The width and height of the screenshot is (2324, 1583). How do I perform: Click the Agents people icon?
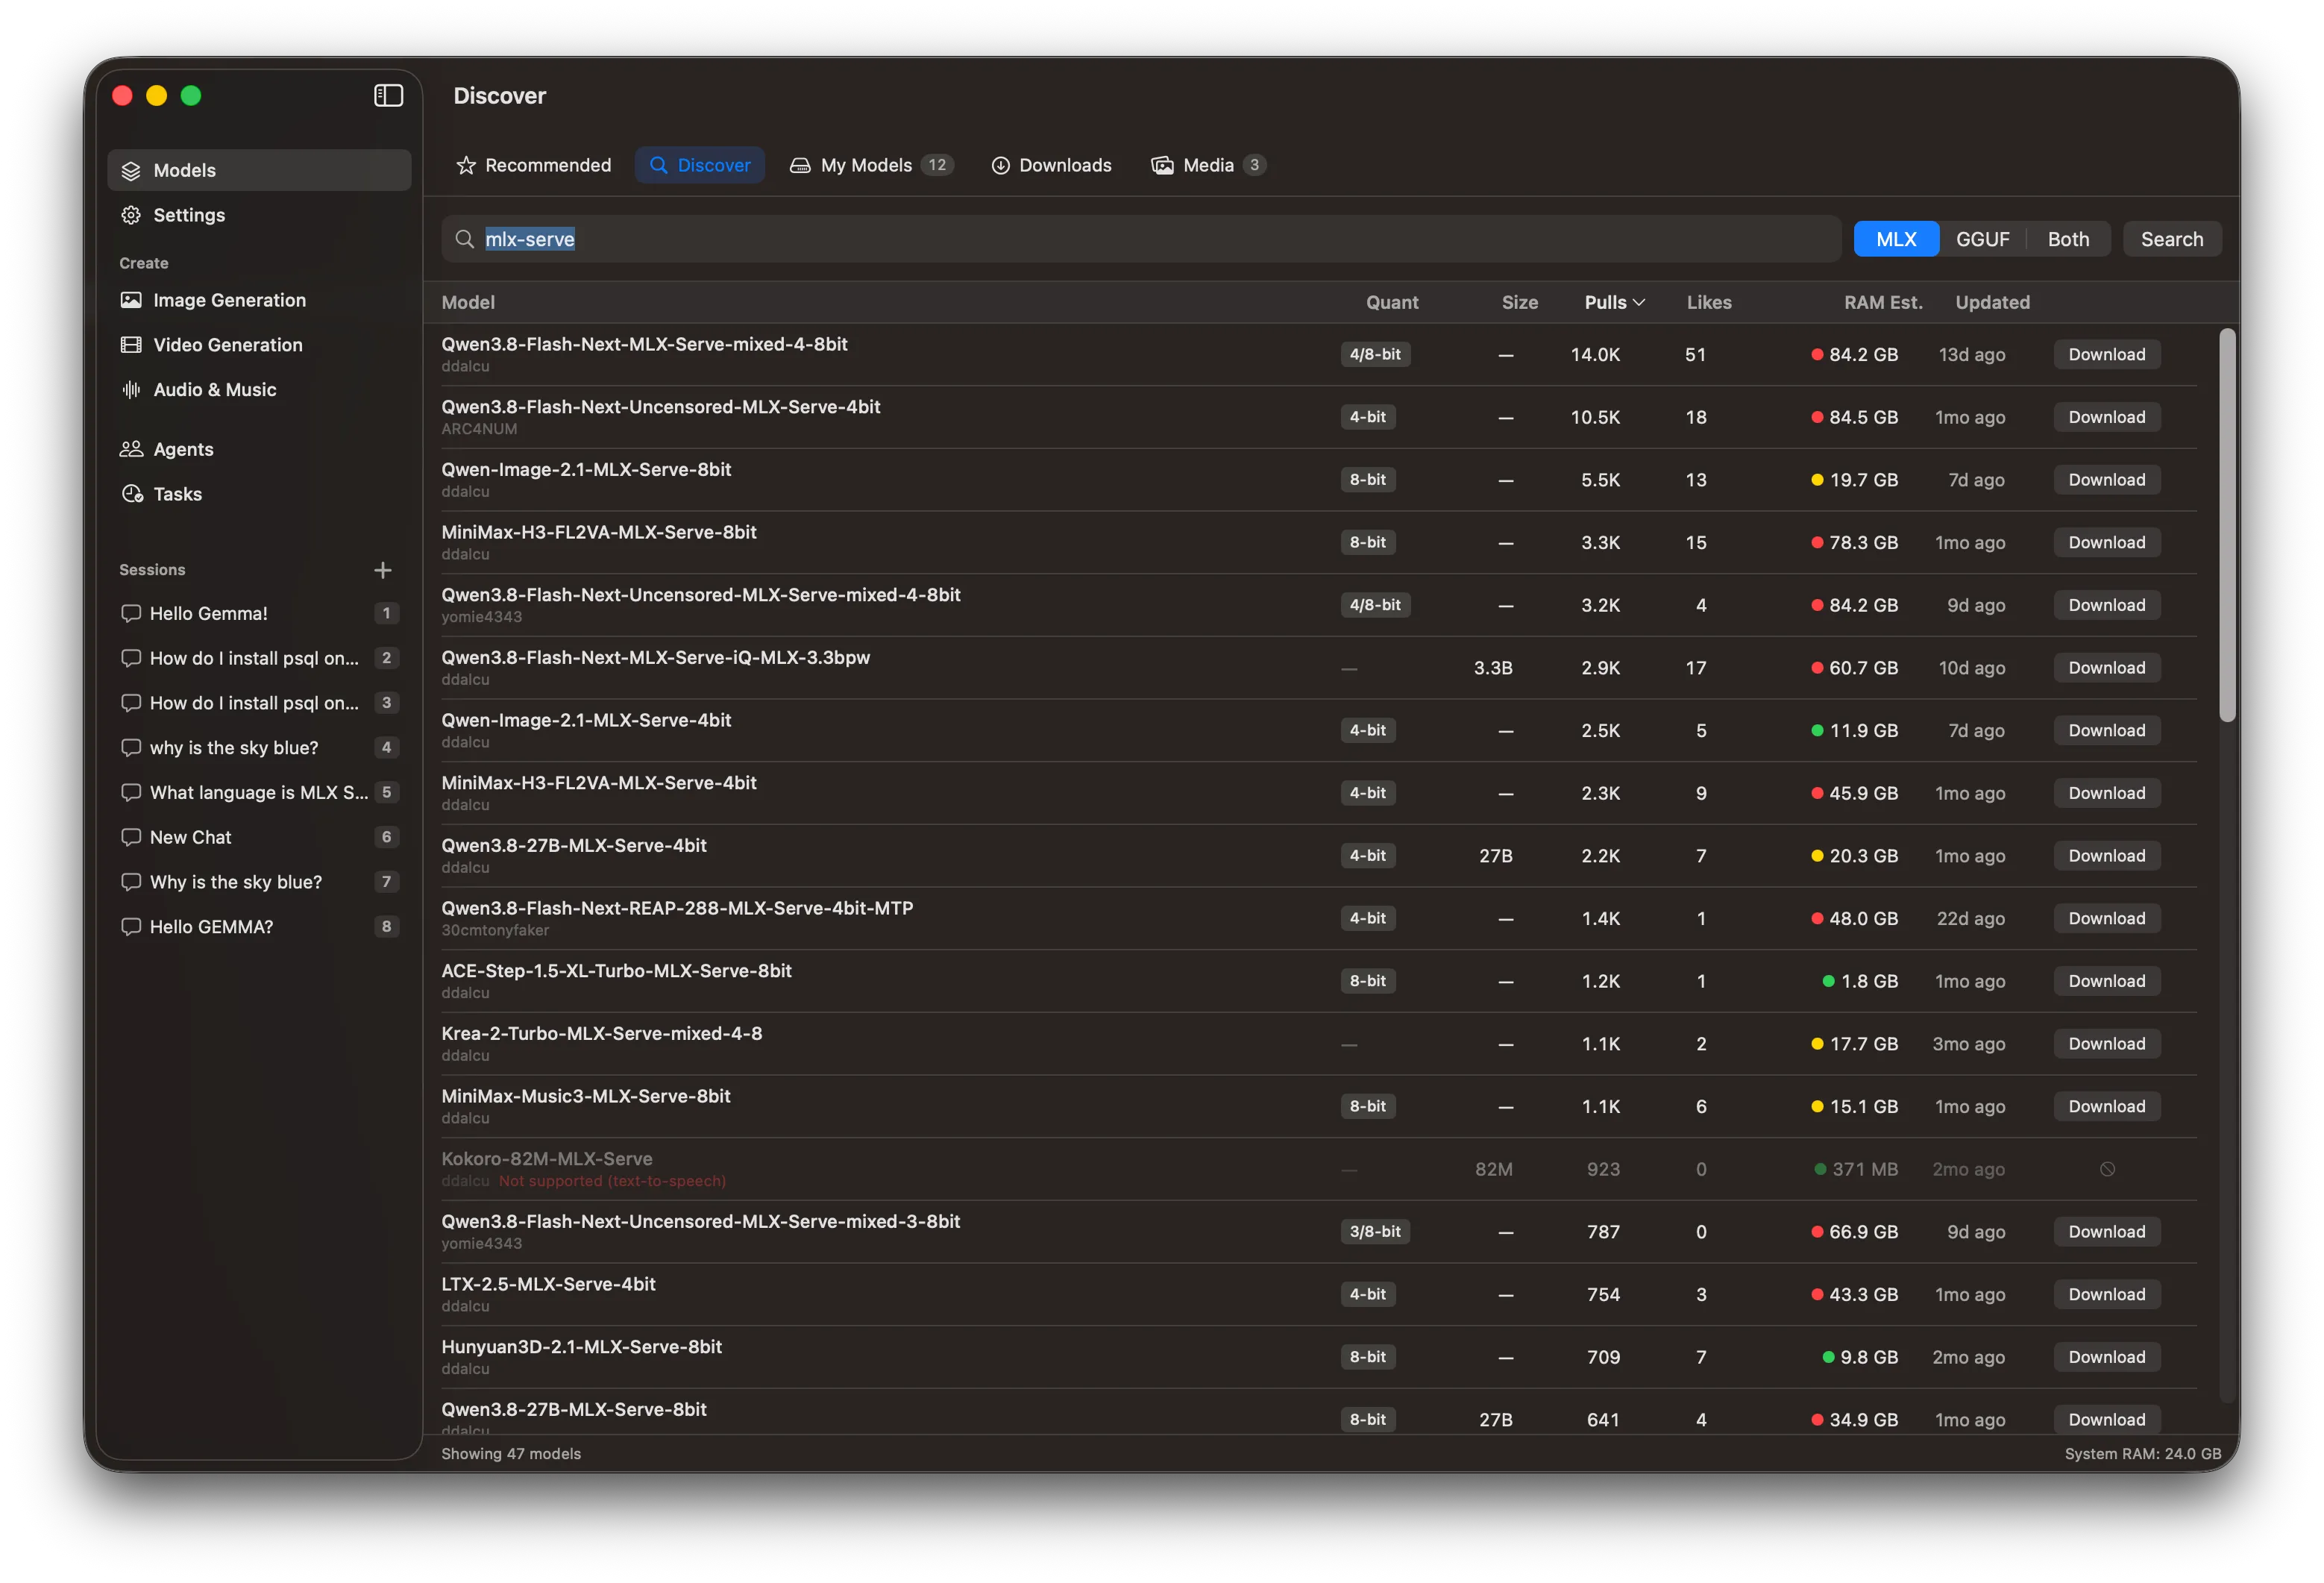pos(131,449)
